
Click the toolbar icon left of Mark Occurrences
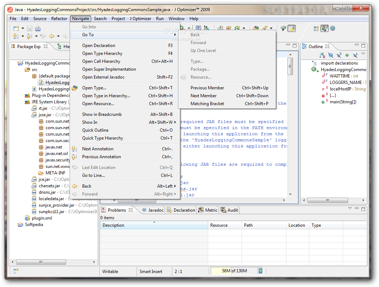pyautogui.click(x=283, y=28)
